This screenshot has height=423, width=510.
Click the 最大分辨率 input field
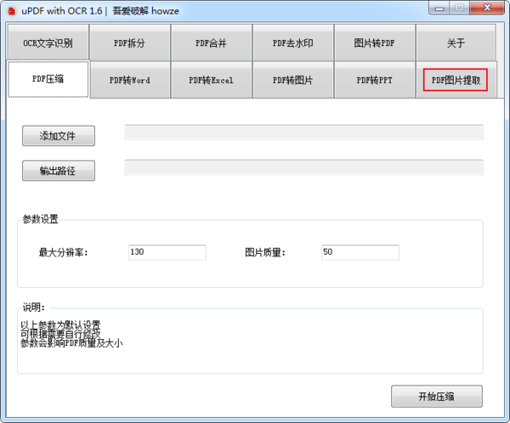click(x=167, y=252)
